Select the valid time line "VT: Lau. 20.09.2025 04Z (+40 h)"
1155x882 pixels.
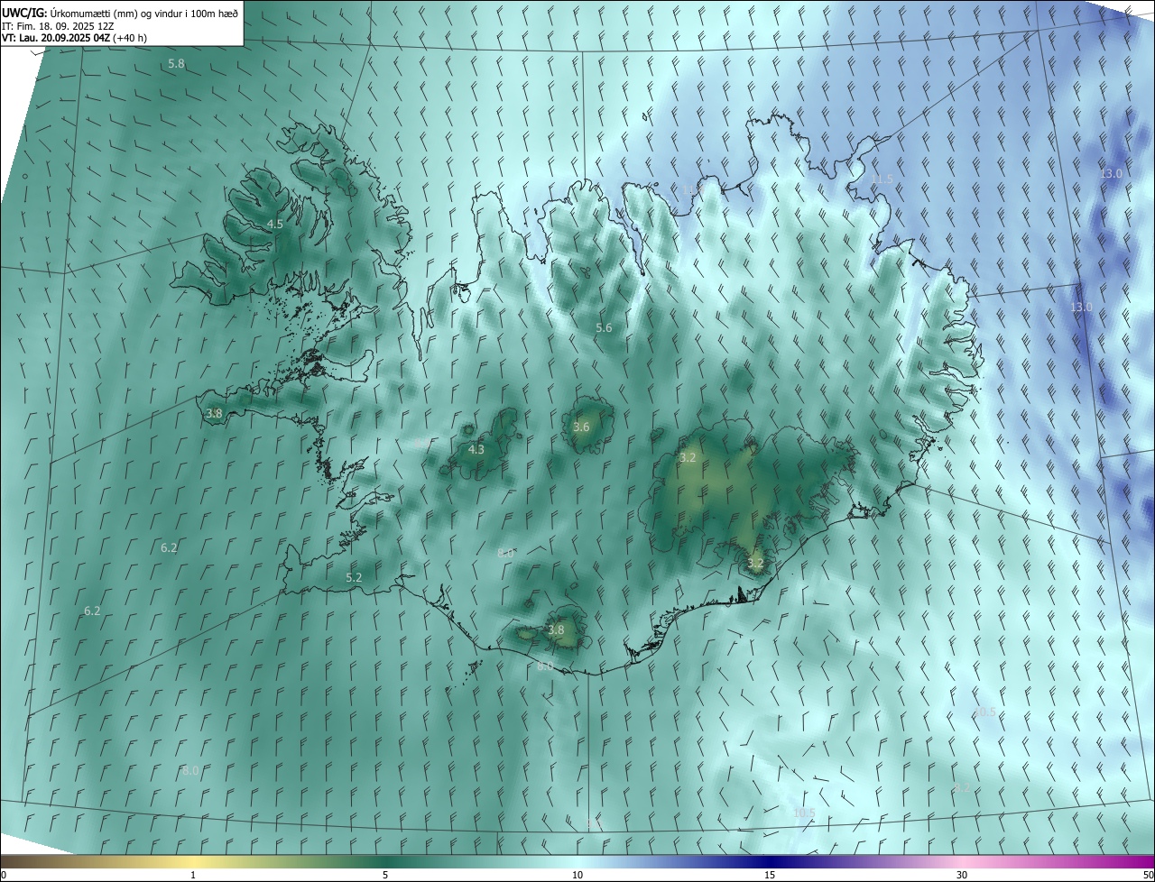click(74, 38)
